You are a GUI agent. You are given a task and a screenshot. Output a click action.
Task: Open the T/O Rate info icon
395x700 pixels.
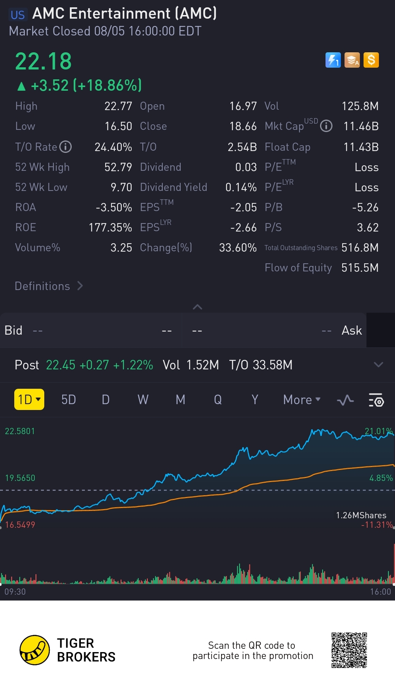tap(65, 147)
